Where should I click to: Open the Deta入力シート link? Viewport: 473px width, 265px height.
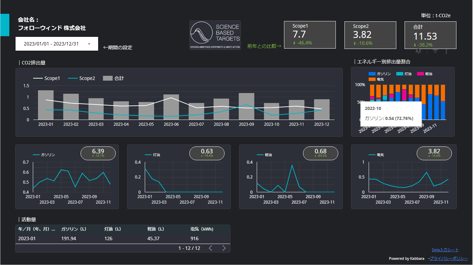(445, 250)
